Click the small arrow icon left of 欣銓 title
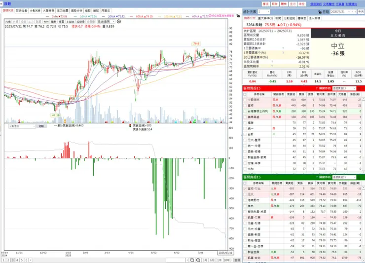 point(1,4)
